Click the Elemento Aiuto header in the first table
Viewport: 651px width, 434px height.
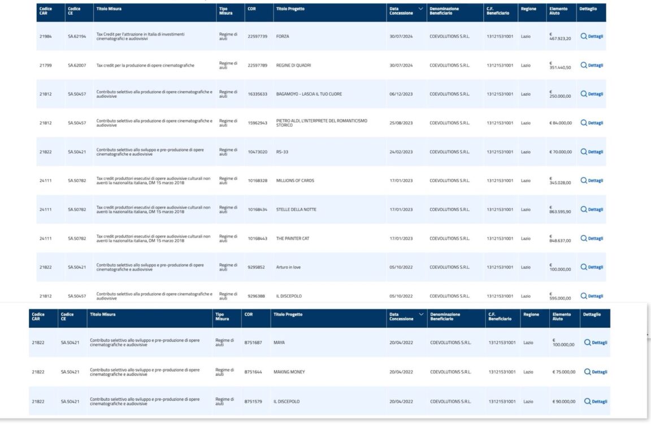click(x=558, y=11)
